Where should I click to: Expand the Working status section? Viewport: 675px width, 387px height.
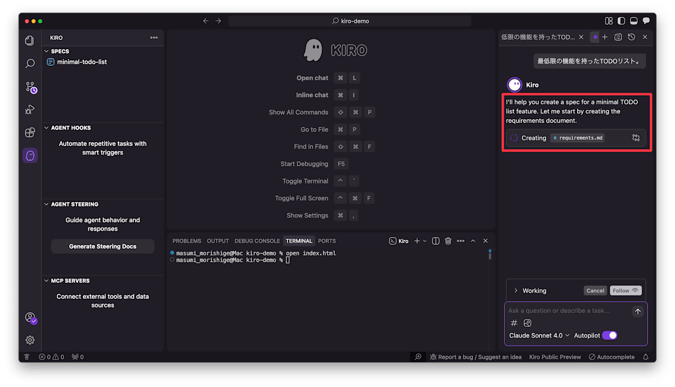(516, 291)
